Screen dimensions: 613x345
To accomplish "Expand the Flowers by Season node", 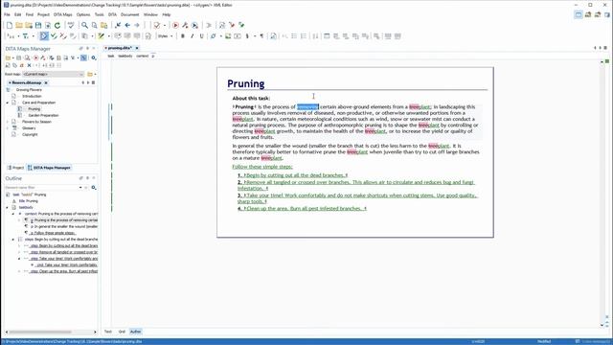I will click(8, 122).
